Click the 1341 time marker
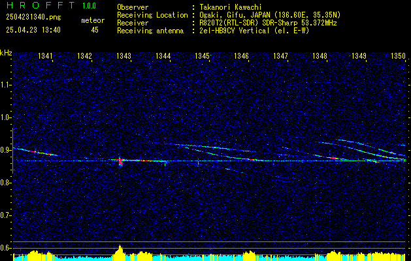411x261 pixels. click(x=45, y=56)
